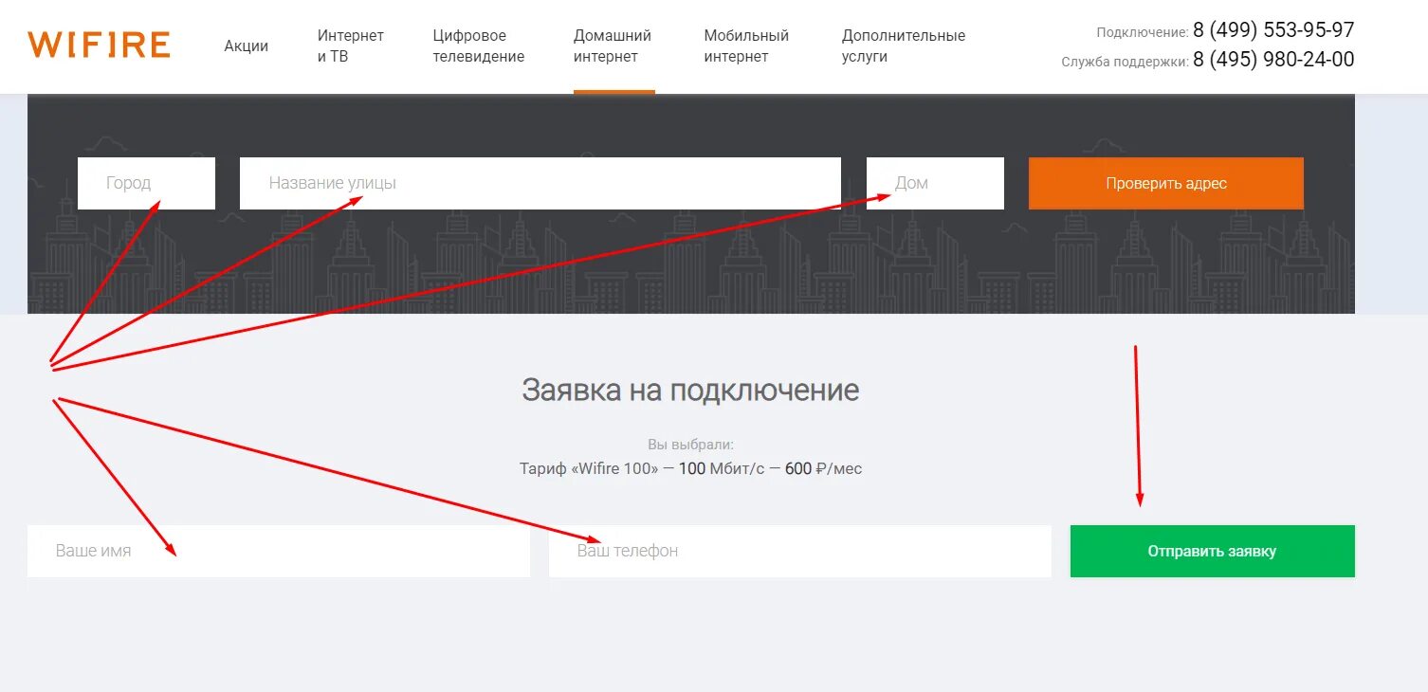
Task: Call connection number 8 (499) 553-95-97
Action: point(1273,30)
